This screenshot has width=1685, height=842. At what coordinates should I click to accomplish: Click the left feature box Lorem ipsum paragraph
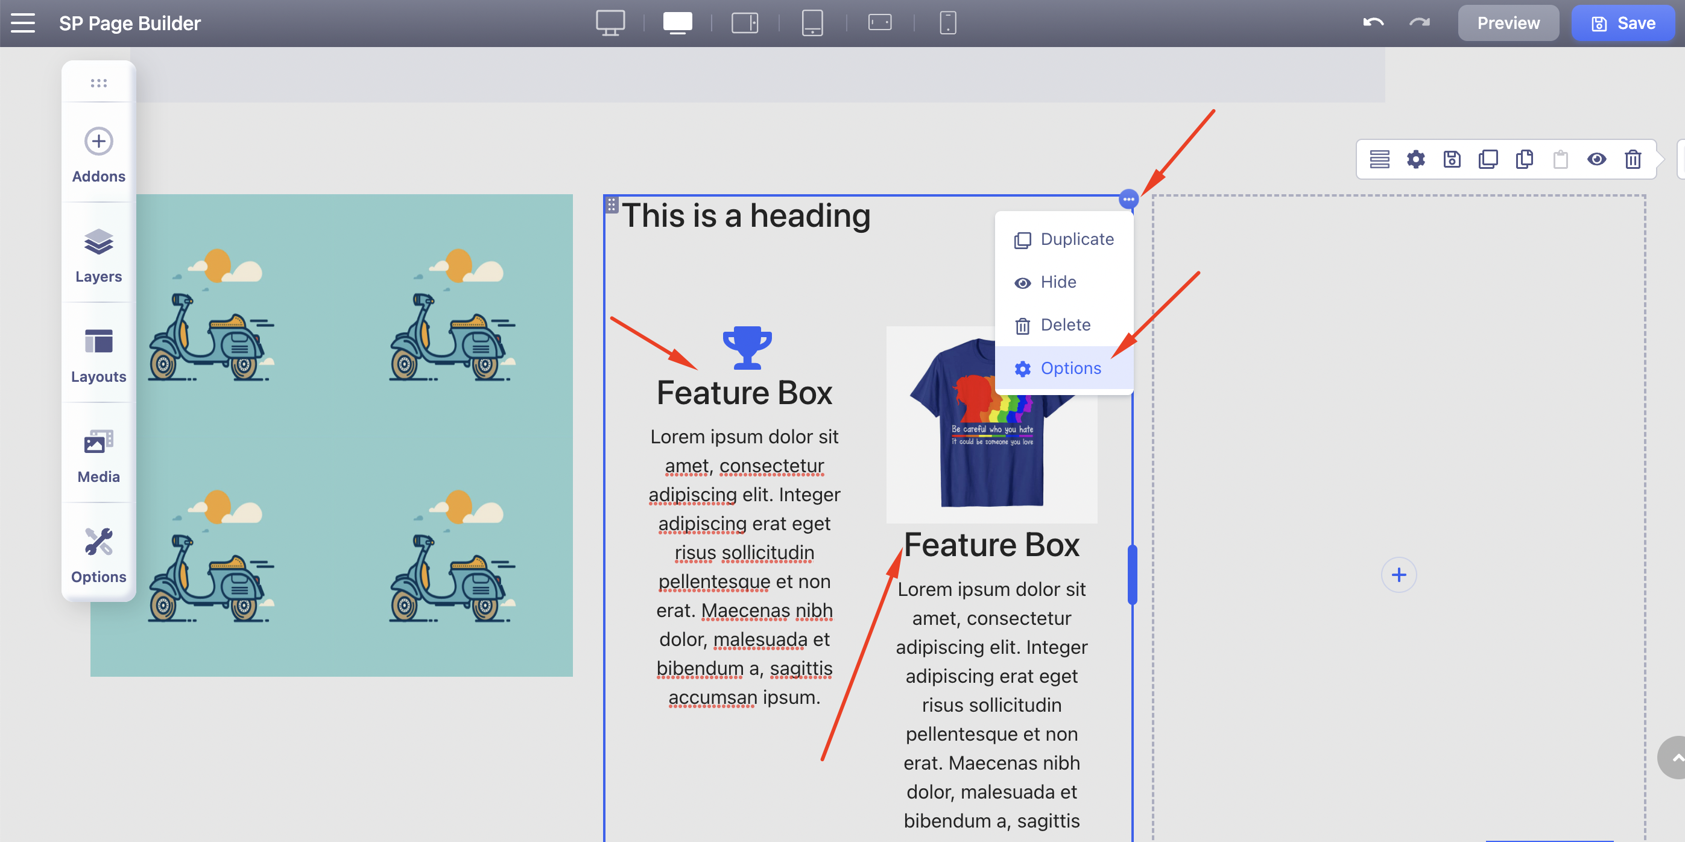click(x=744, y=566)
